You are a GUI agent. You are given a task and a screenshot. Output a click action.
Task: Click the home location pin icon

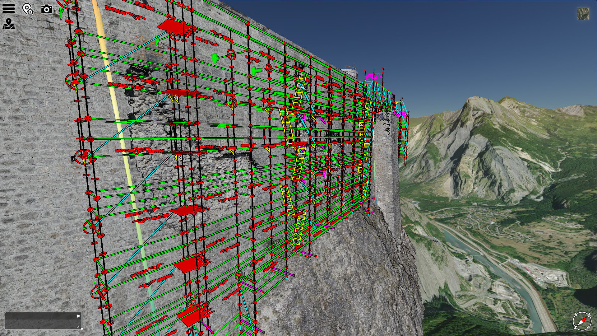coord(27,9)
